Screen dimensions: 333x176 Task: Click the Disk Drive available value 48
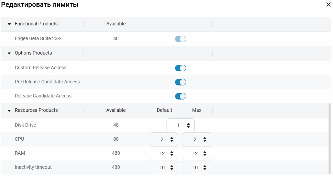point(116,125)
